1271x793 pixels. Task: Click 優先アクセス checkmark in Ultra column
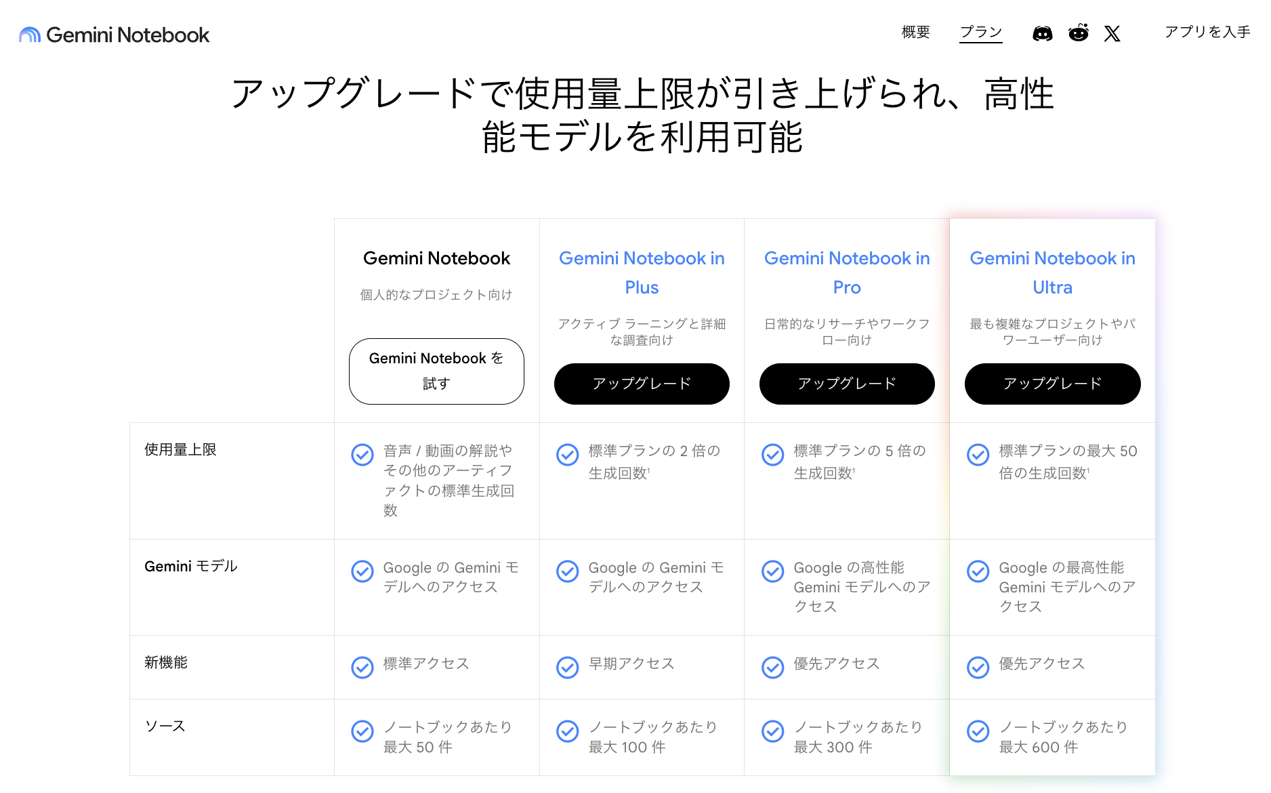(x=978, y=668)
